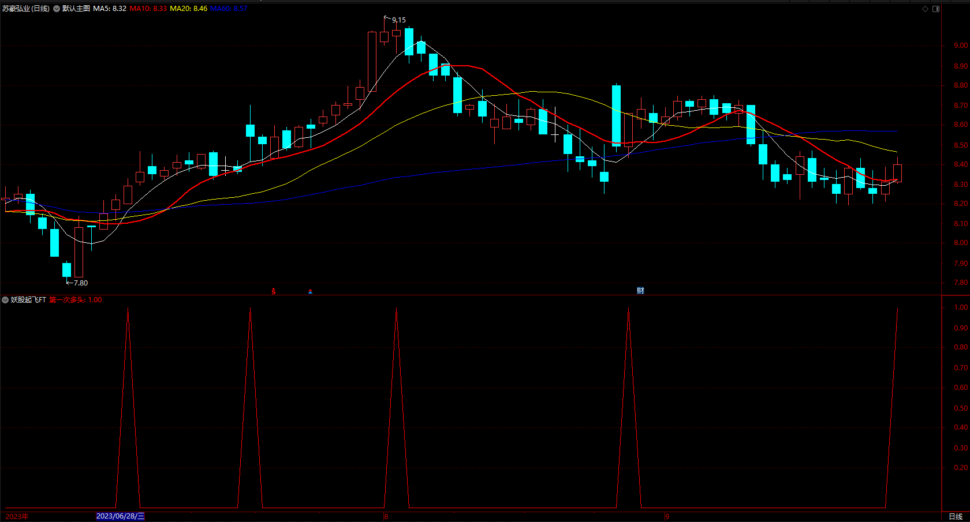Click the red up-arrow event marker

click(310, 291)
